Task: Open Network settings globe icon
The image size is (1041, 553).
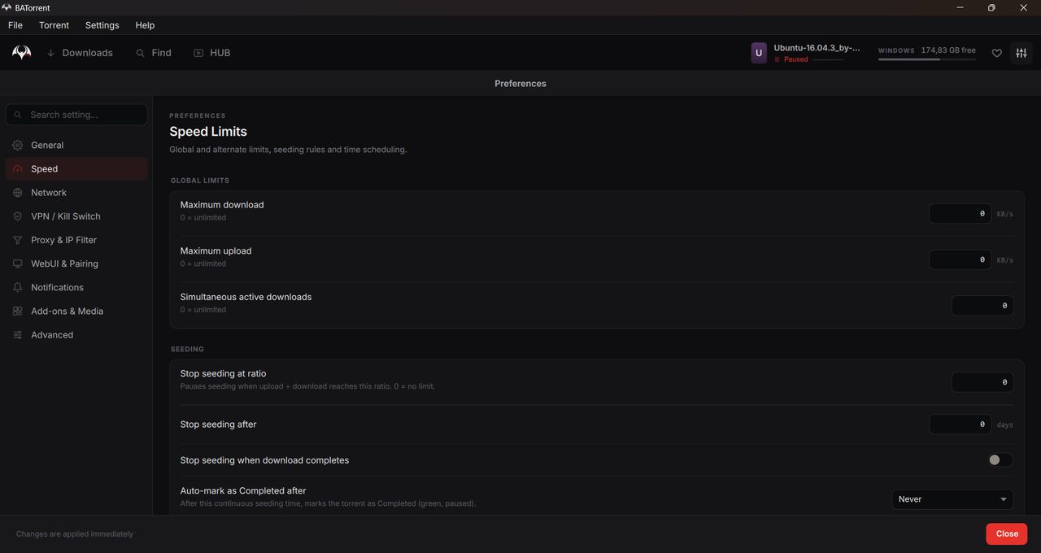Action: (18, 193)
